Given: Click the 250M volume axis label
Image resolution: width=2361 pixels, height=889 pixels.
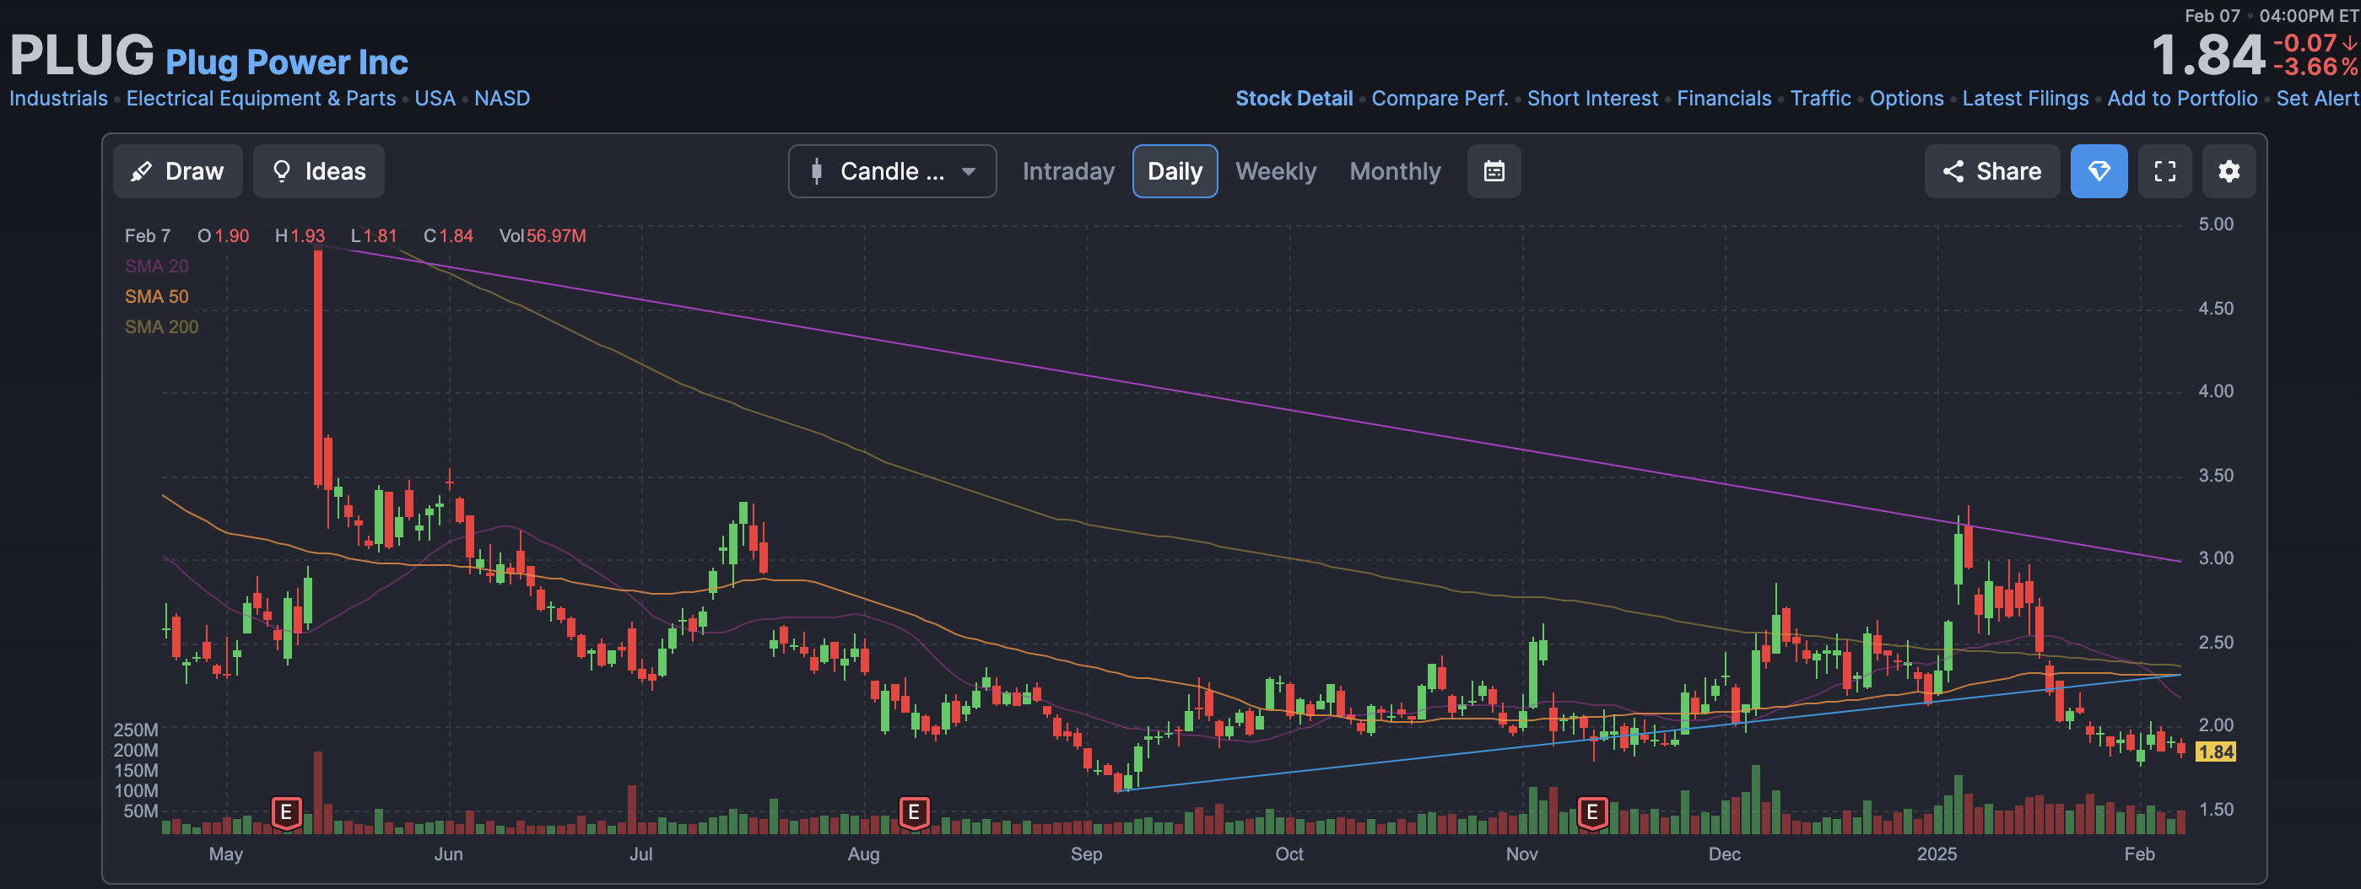Looking at the screenshot, I should click(x=136, y=730).
